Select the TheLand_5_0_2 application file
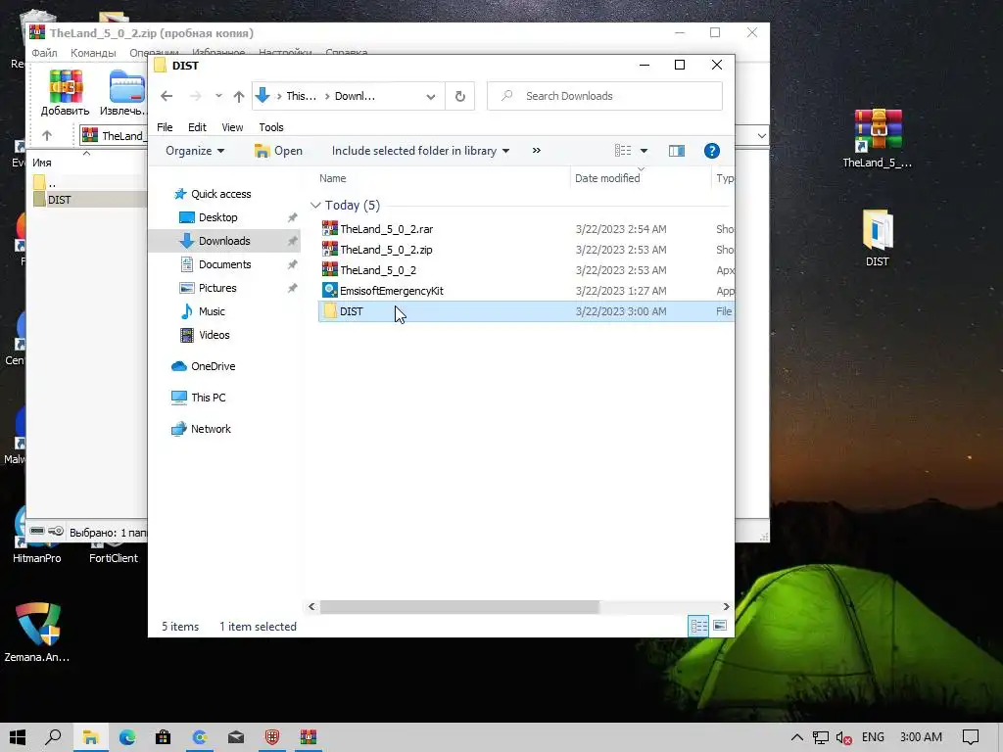 tap(378, 270)
